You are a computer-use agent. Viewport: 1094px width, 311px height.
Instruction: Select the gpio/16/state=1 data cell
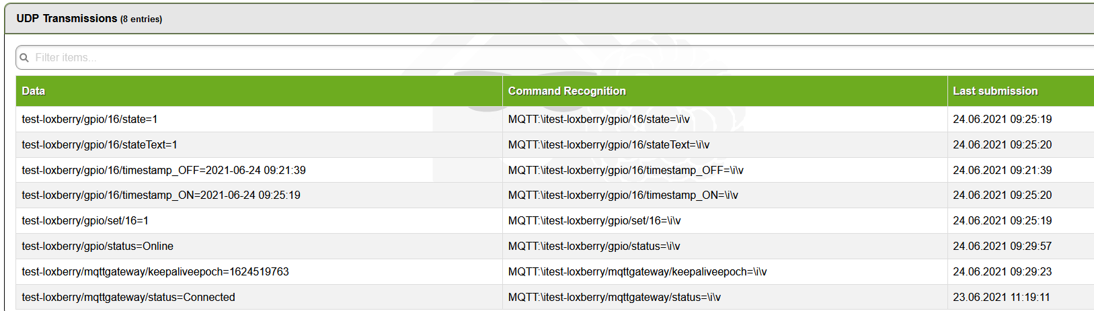[89, 120]
